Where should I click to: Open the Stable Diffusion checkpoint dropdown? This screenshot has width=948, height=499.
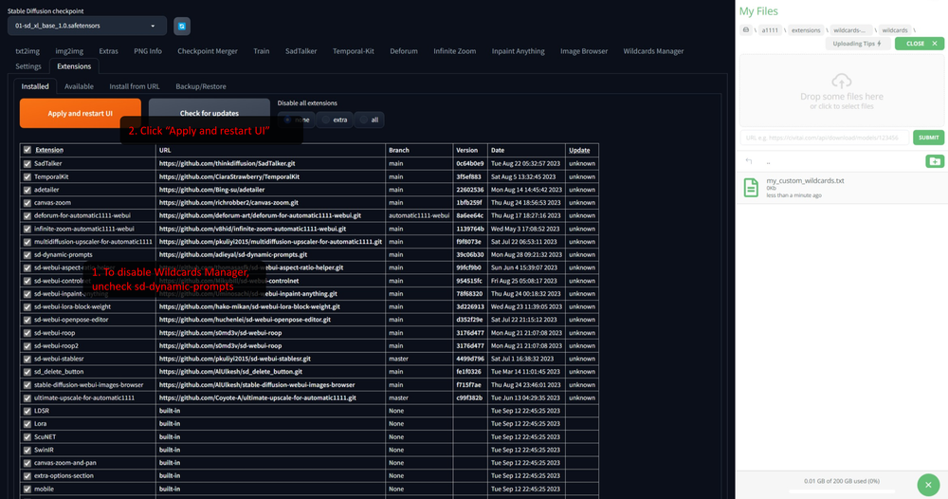[86, 27]
